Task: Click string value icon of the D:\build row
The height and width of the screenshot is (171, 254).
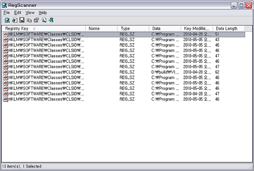Action: tap(5, 72)
